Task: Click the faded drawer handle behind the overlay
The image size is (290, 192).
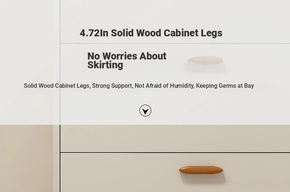Action: 205,60
